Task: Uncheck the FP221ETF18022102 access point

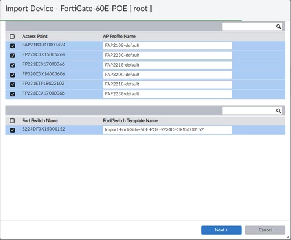Action: pyautogui.click(x=12, y=84)
